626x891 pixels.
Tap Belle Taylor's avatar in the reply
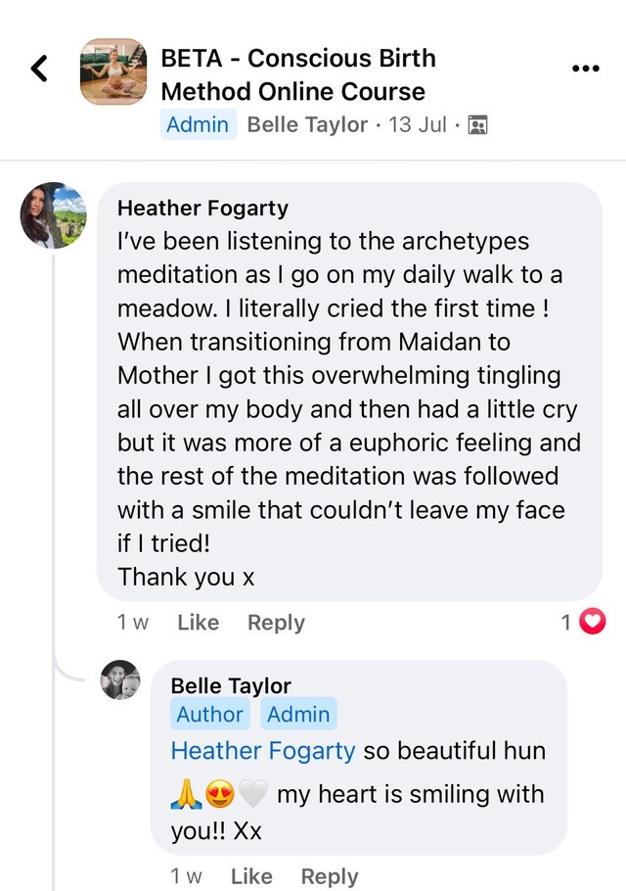click(120, 680)
